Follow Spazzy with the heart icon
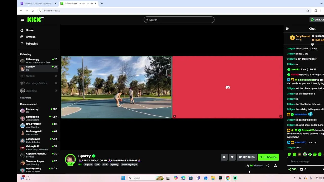 (x=232, y=157)
